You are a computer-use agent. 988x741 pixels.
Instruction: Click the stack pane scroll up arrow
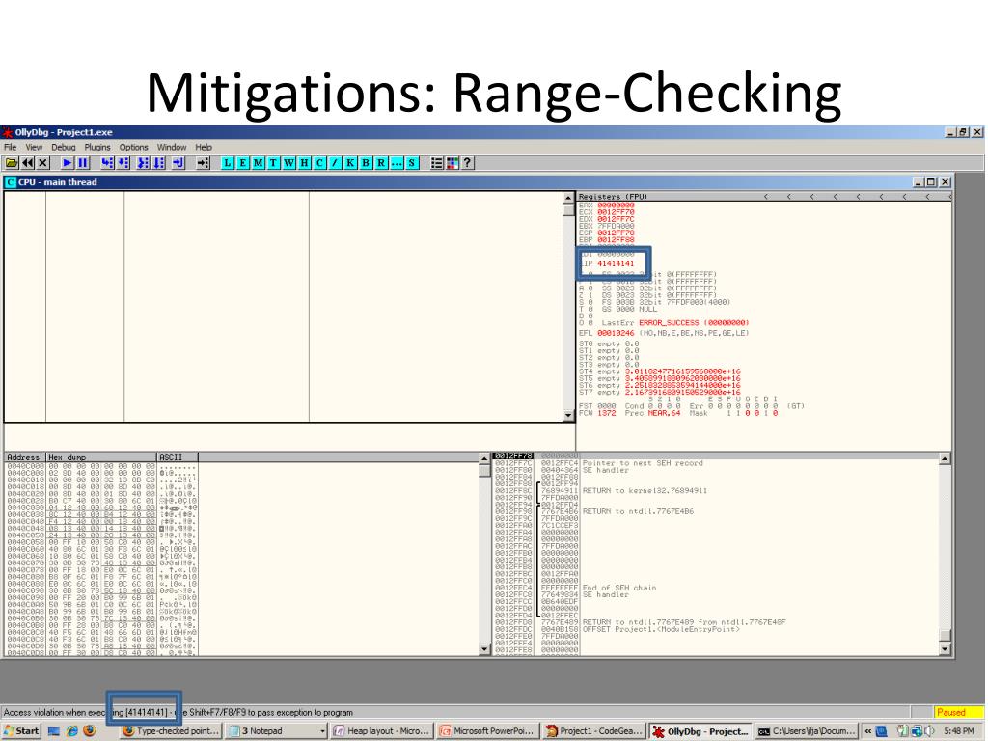(x=945, y=458)
